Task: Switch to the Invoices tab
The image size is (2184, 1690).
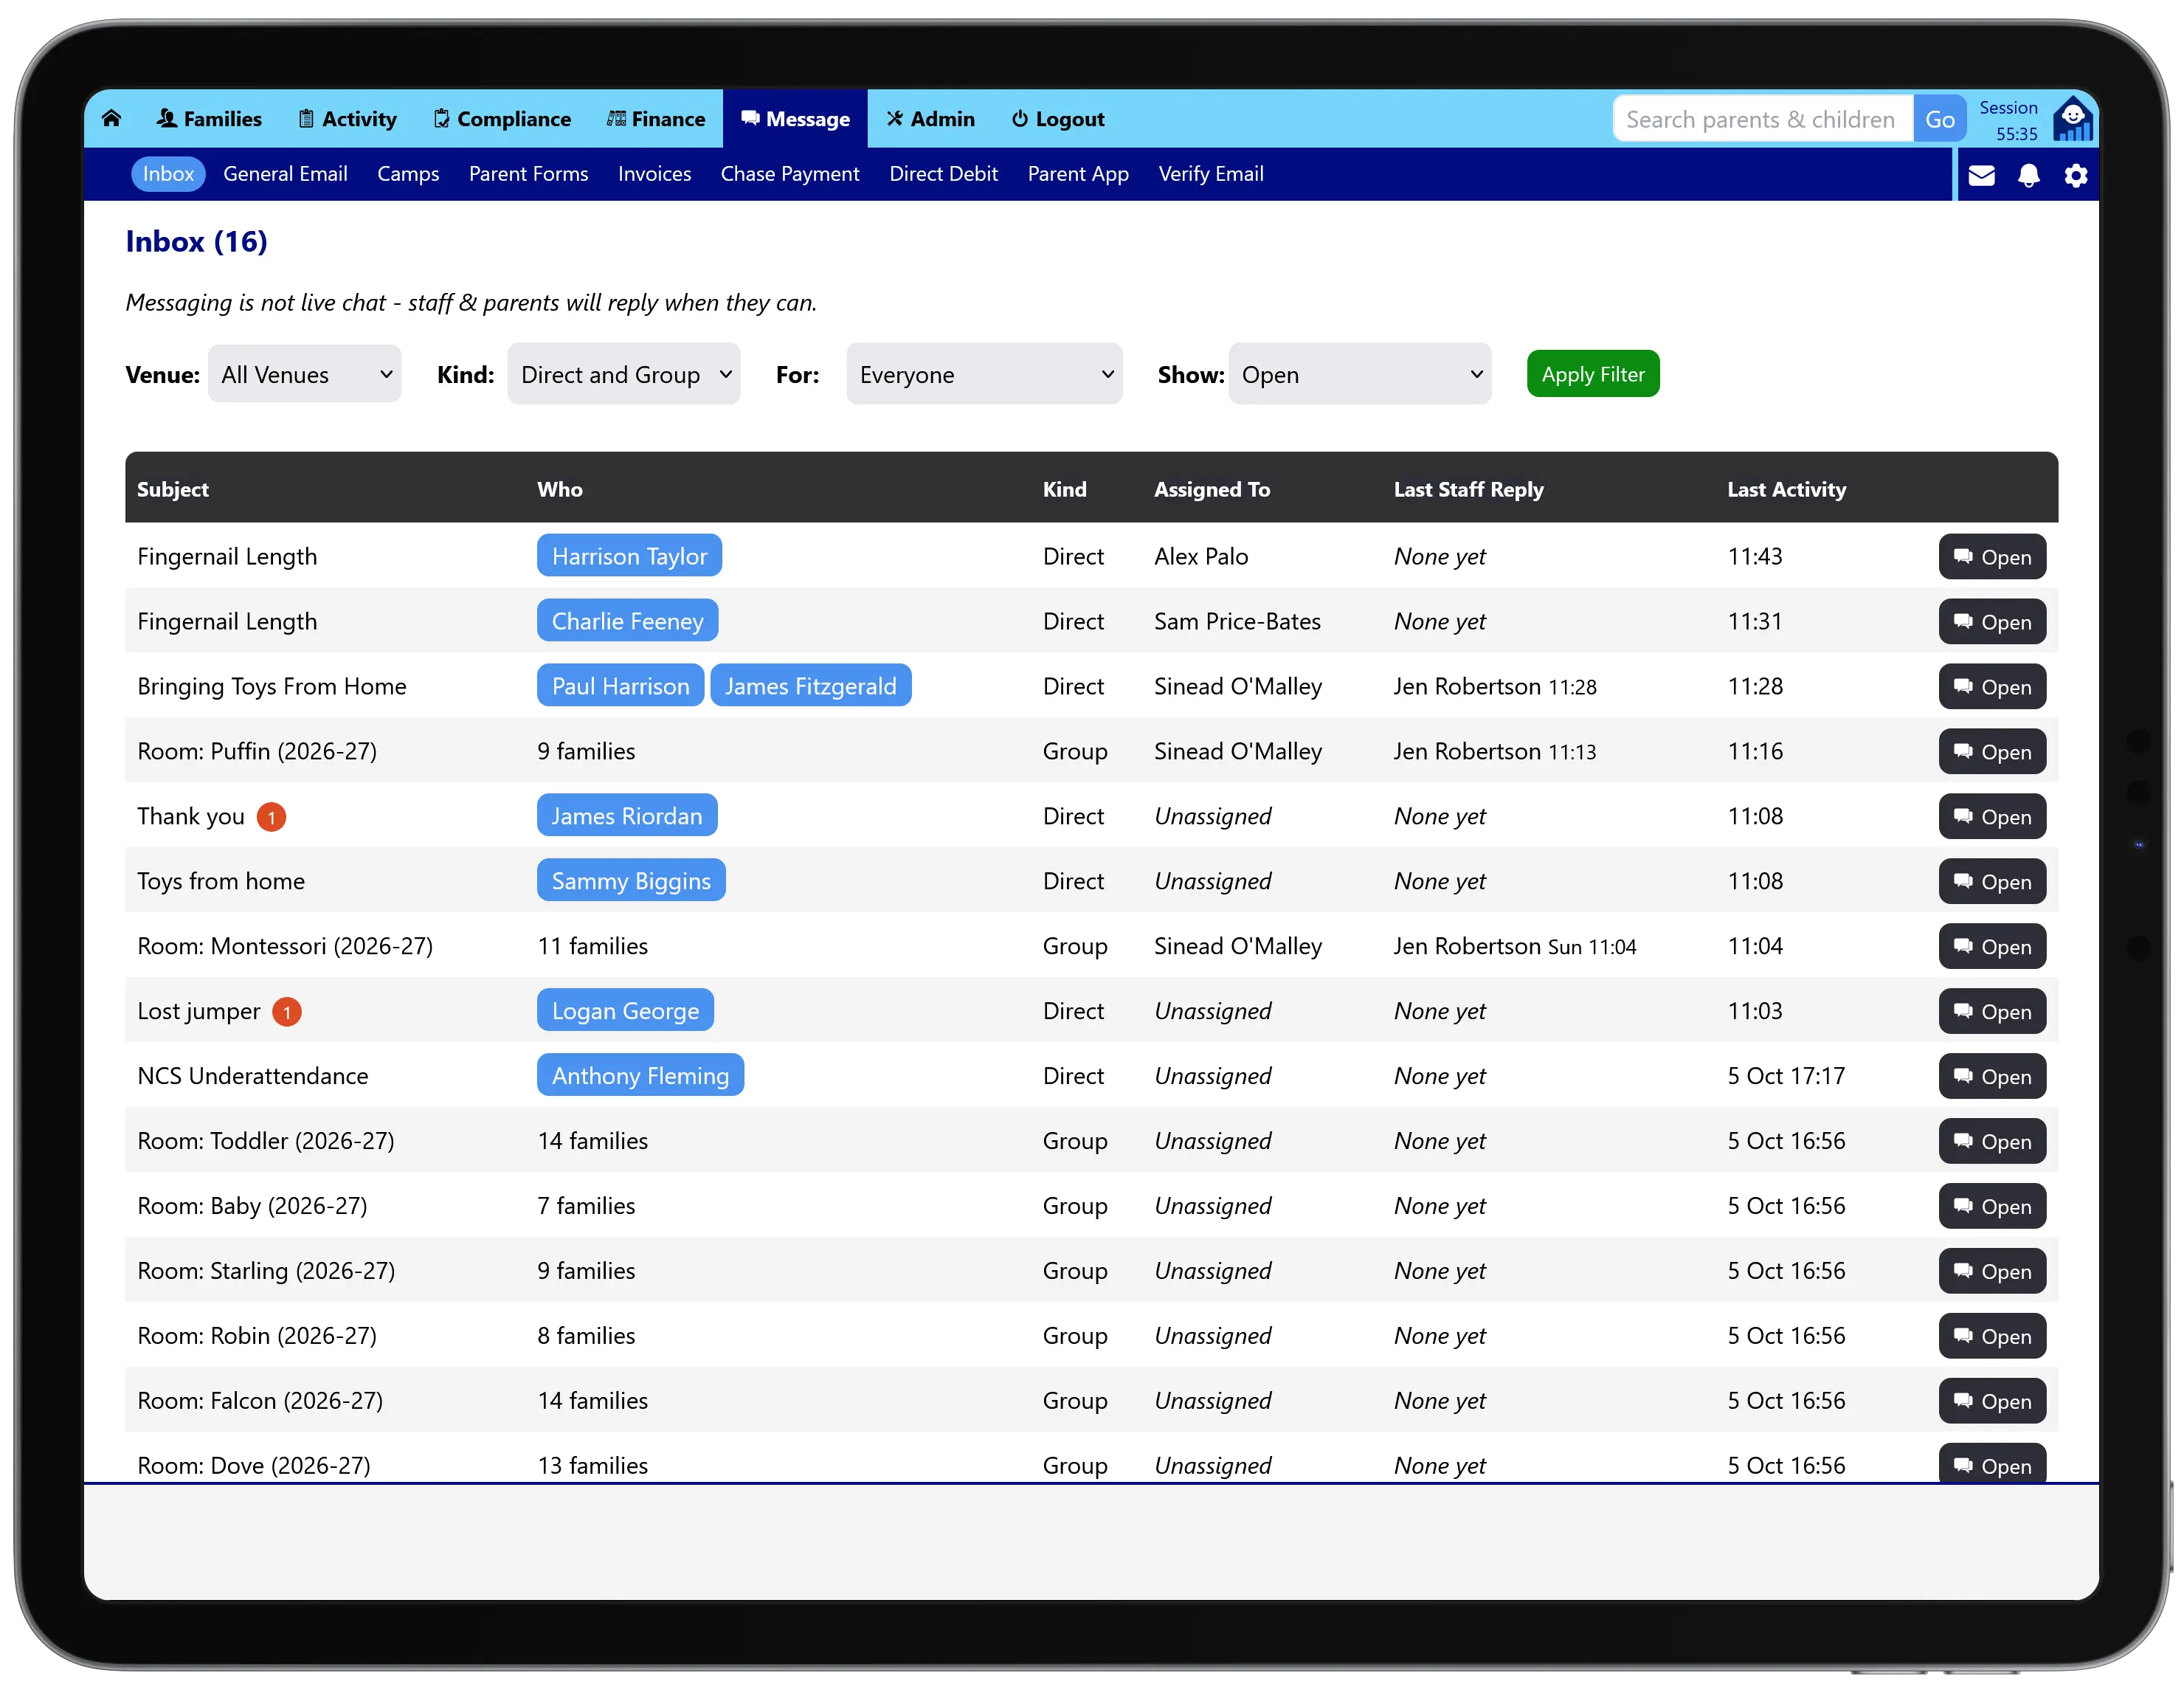Action: pos(654,174)
